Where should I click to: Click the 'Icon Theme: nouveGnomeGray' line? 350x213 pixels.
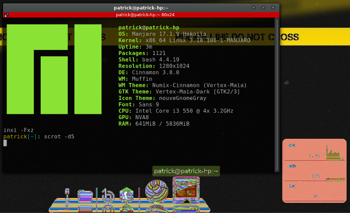(162, 98)
